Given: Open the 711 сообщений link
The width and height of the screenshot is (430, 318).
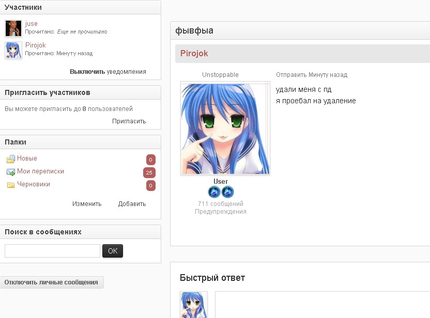Looking at the screenshot, I should point(221,204).
